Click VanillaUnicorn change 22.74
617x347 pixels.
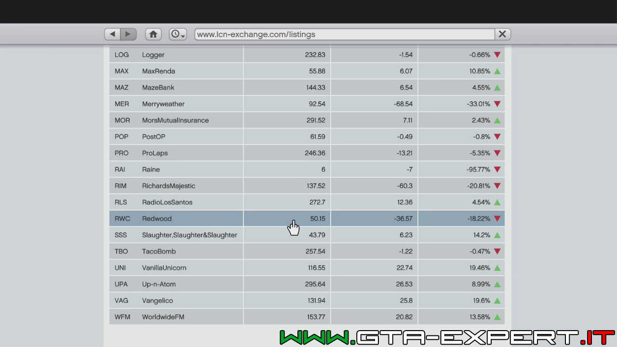point(404,268)
